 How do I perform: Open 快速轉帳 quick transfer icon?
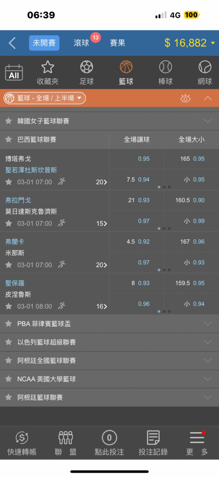22,438
